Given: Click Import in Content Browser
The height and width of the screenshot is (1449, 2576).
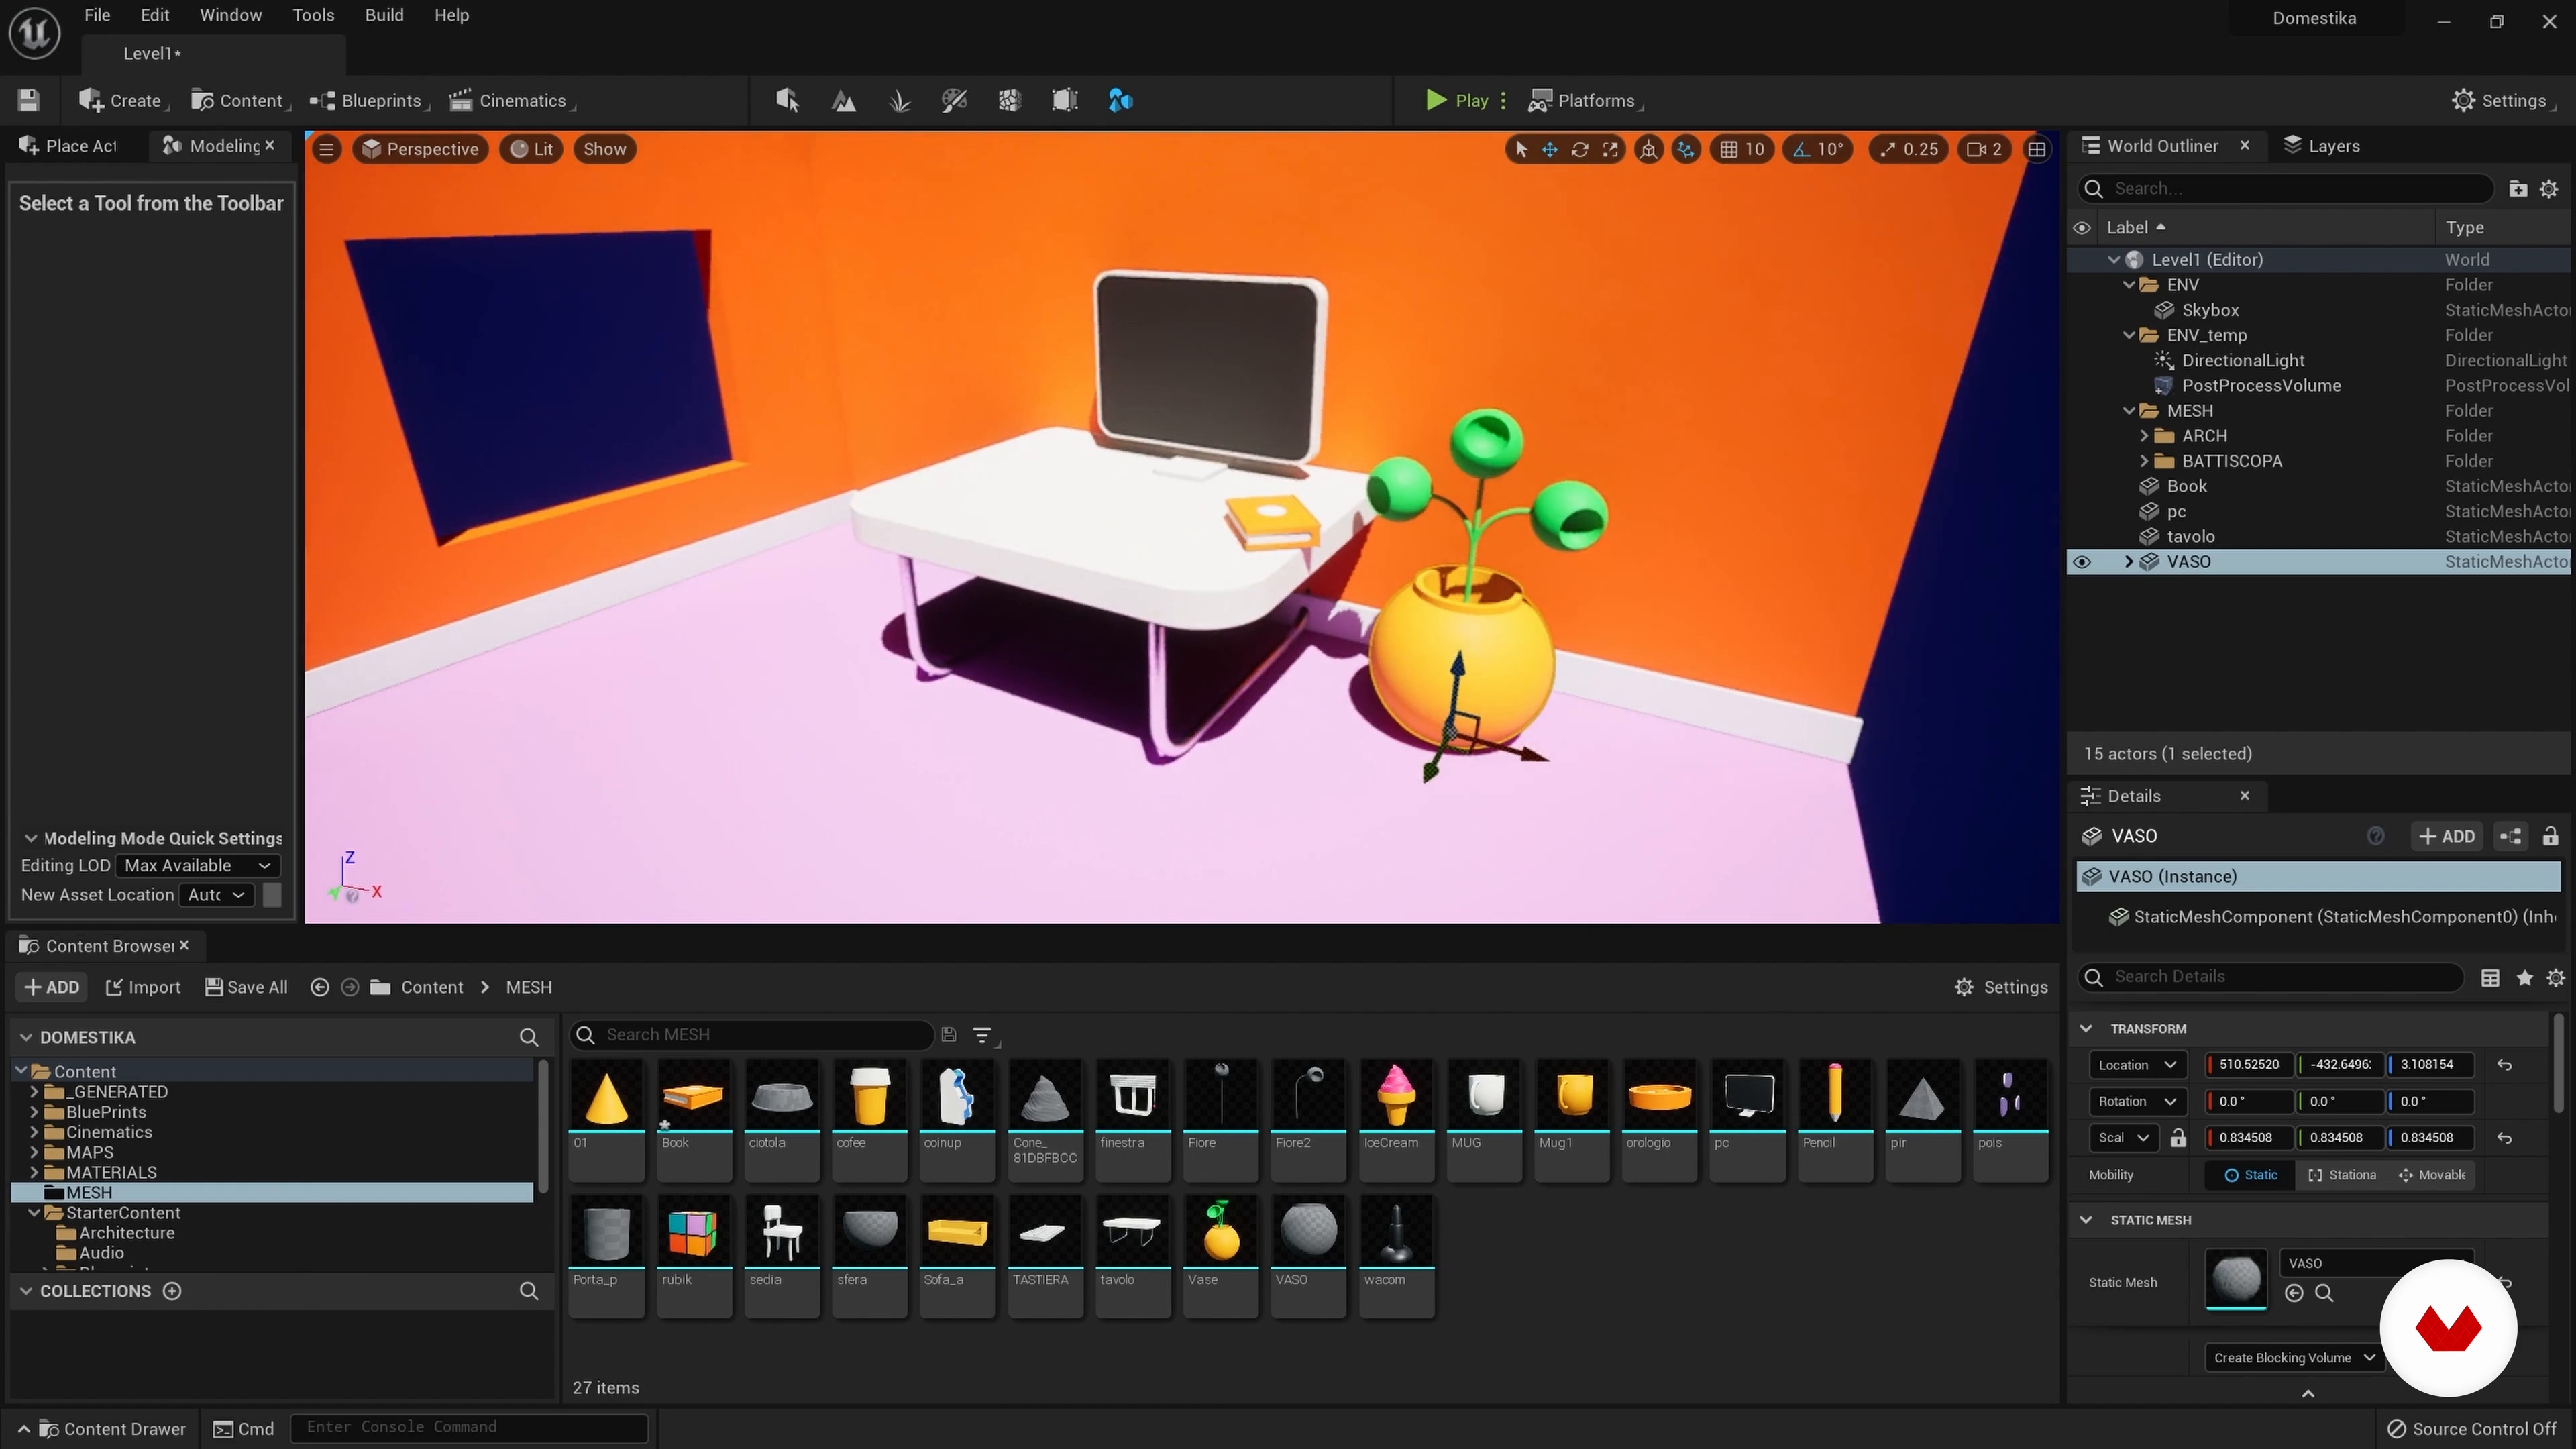Looking at the screenshot, I should pos(143,987).
